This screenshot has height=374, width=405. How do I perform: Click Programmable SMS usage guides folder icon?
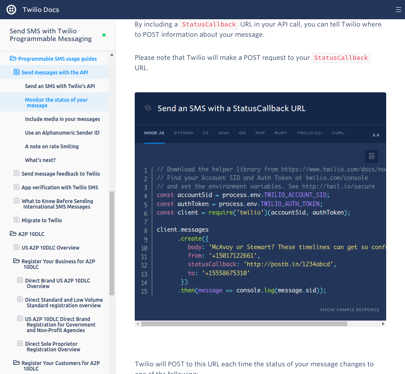pos(13,58)
